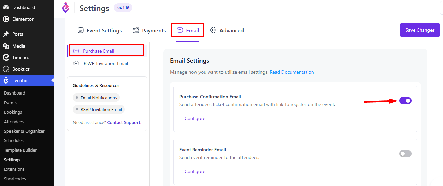
Task: Open the Read Documentation link
Action: pos(292,72)
